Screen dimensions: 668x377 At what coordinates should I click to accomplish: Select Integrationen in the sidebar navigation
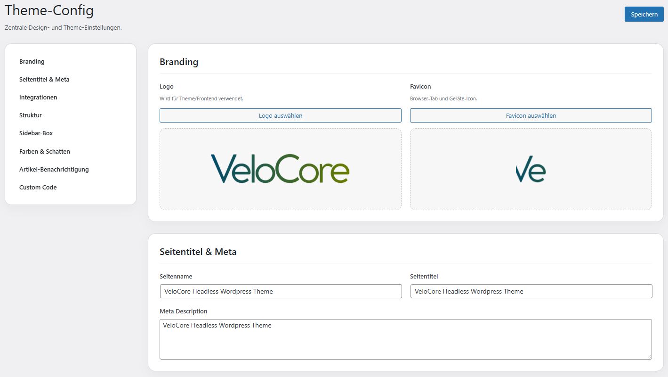(38, 98)
